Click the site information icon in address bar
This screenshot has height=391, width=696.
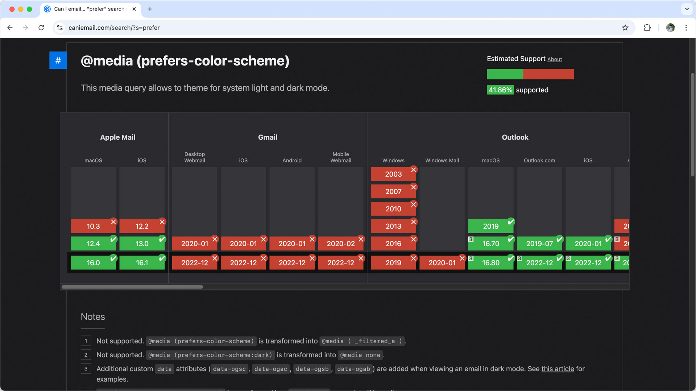(60, 28)
